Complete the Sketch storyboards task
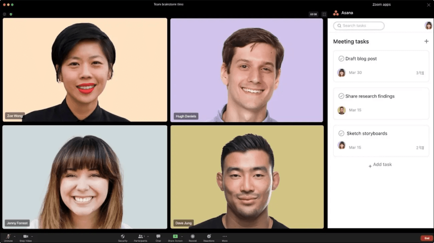Image resolution: width=434 pixels, height=243 pixels. coord(341,134)
